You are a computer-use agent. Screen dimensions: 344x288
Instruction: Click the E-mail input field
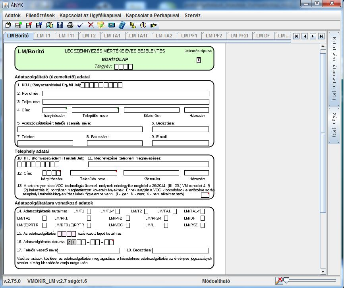point(180,143)
